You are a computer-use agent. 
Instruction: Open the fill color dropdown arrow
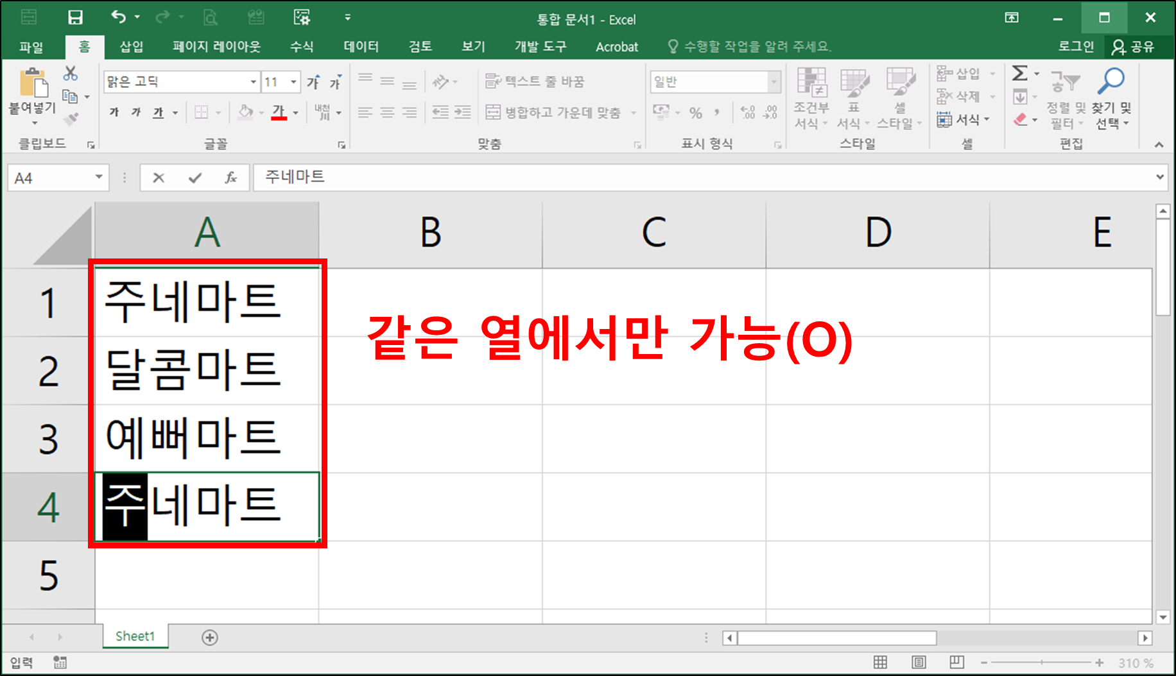[x=261, y=113]
